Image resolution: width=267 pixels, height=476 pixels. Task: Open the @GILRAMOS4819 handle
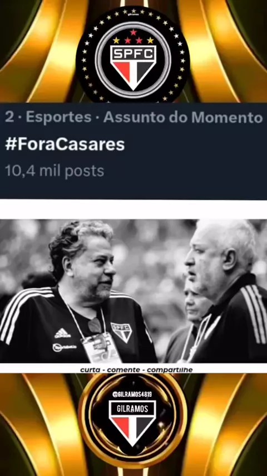pyautogui.click(x=132, y=394)
